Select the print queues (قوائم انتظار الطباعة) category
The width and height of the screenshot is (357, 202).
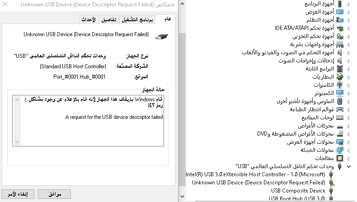[312, 109]
